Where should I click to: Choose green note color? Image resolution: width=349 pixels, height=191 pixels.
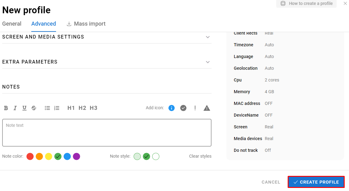pyautogui.click(x=58, y=156)
